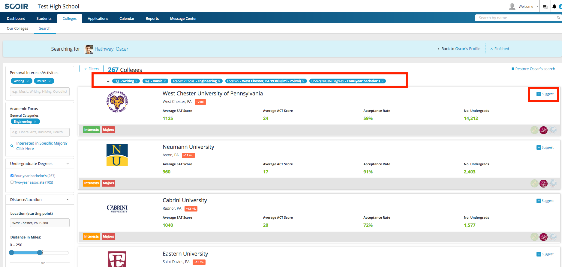Open the Reports tab
562x267 pixels.
[x=152, y=18]
